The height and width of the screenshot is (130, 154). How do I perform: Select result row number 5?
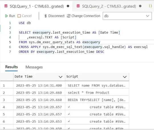point(4,114)
